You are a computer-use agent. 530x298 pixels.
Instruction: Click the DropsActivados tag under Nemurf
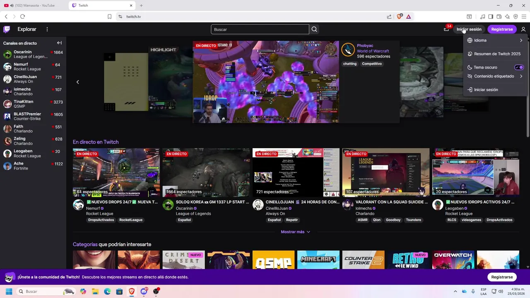point(101,220)
